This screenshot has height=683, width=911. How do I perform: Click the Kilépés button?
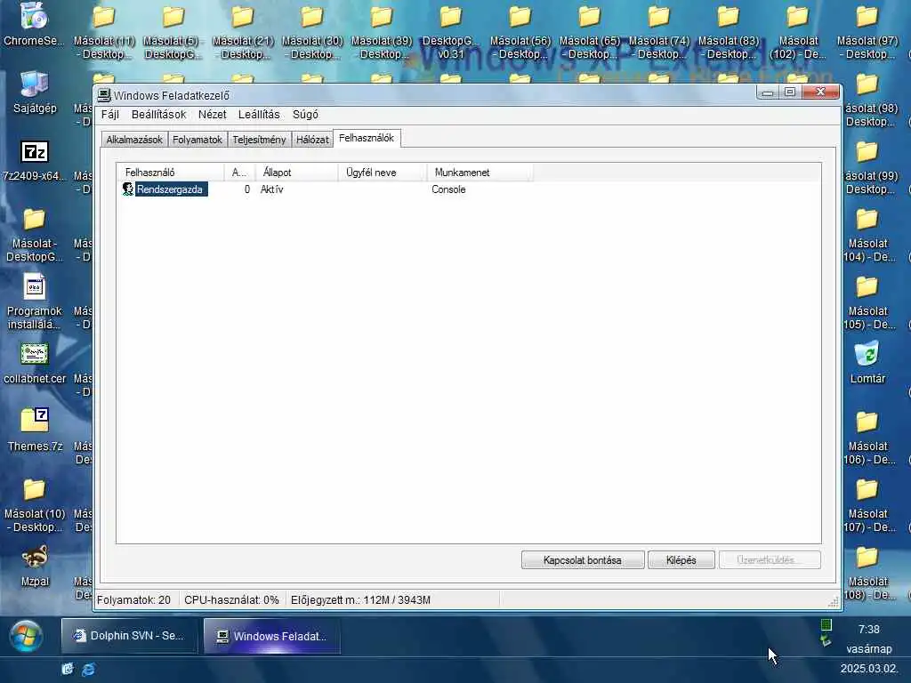(x=681, y=560)
